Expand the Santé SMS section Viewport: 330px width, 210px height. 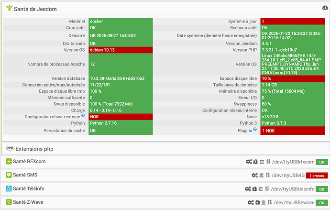(x=25, y=175)
